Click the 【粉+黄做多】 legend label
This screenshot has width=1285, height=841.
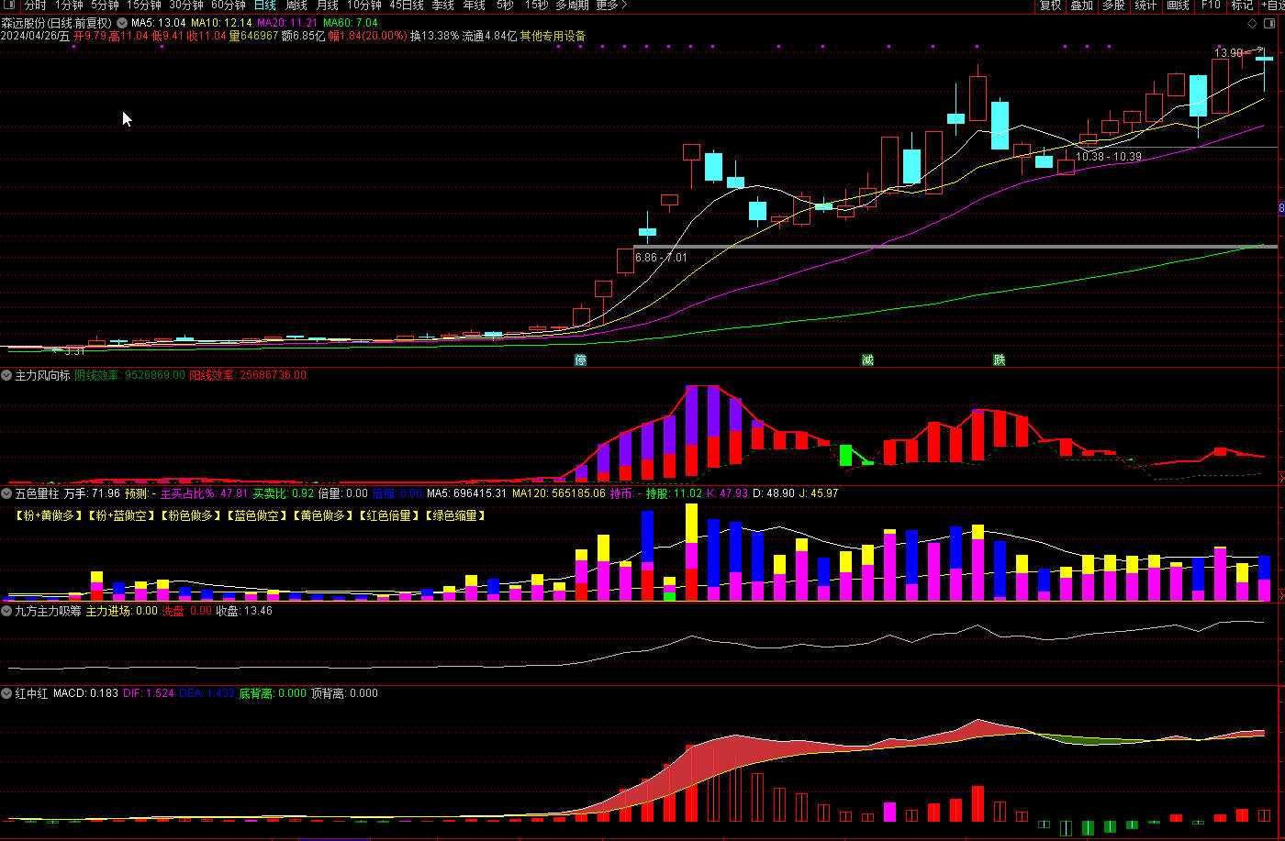pyautogui.click(x=49, y=516)
